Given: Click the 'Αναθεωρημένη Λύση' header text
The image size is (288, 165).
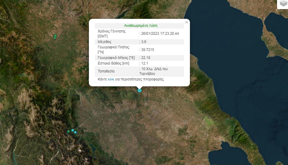Looking at the screenshot, I should tap(141, 26).
